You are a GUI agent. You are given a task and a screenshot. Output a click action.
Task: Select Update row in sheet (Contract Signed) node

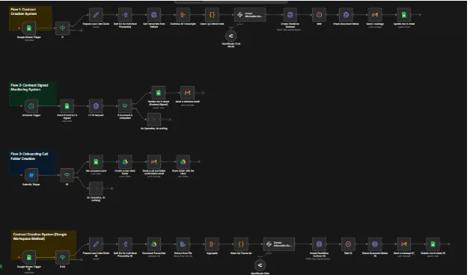(158, 93)
